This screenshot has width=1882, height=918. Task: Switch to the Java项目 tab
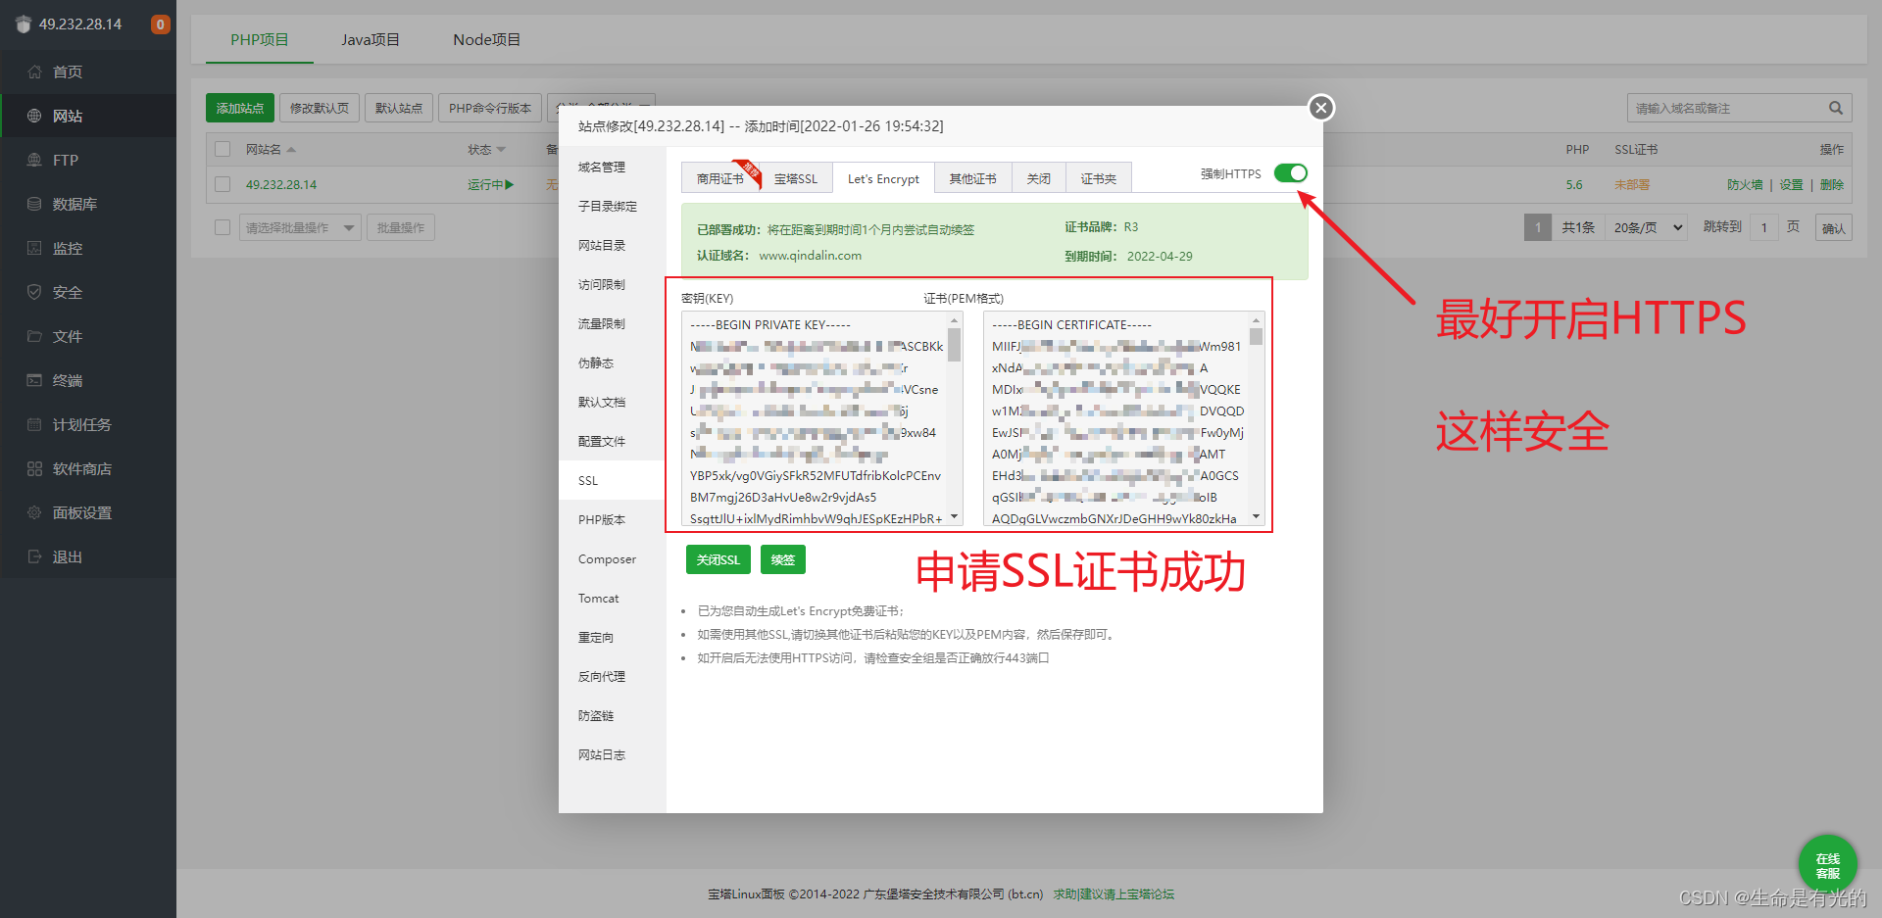(x=371, y=39)
